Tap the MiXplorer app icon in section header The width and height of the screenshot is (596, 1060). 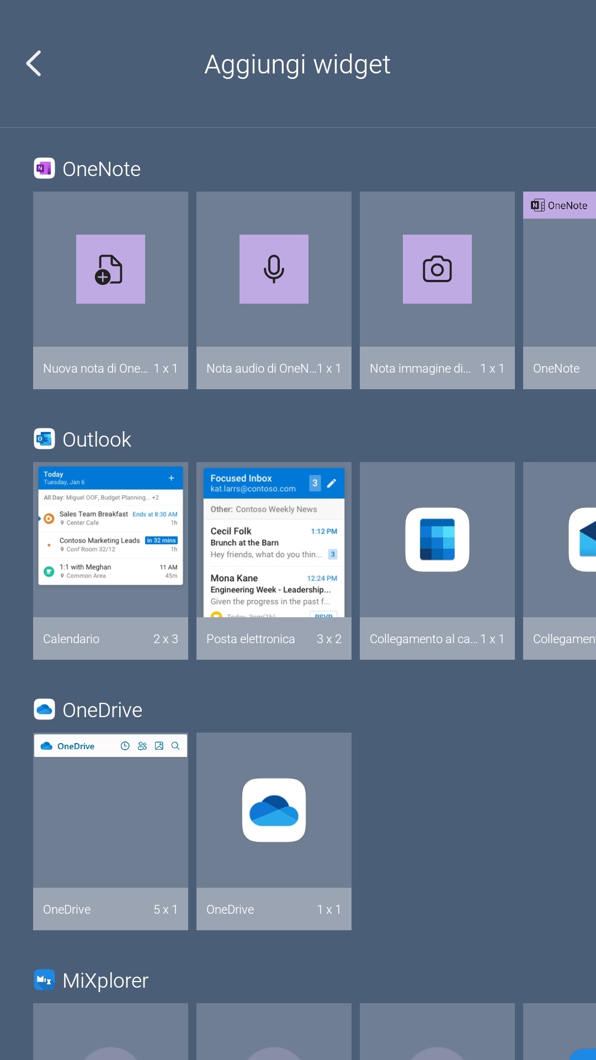[x=44, y=980]
